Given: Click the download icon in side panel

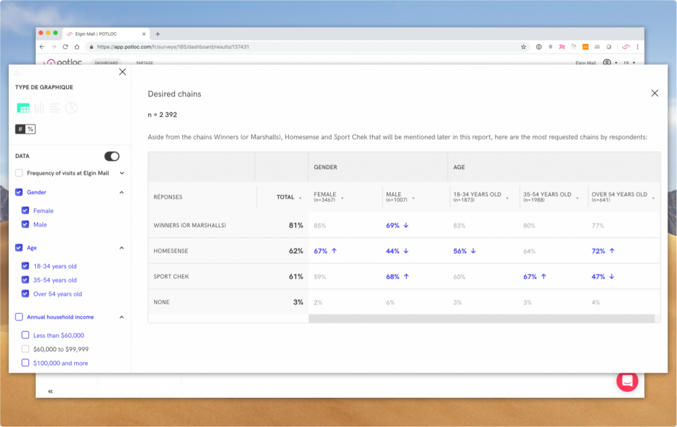Looking at the screenshot, I should pyautogui.click(x=18, y=71).
